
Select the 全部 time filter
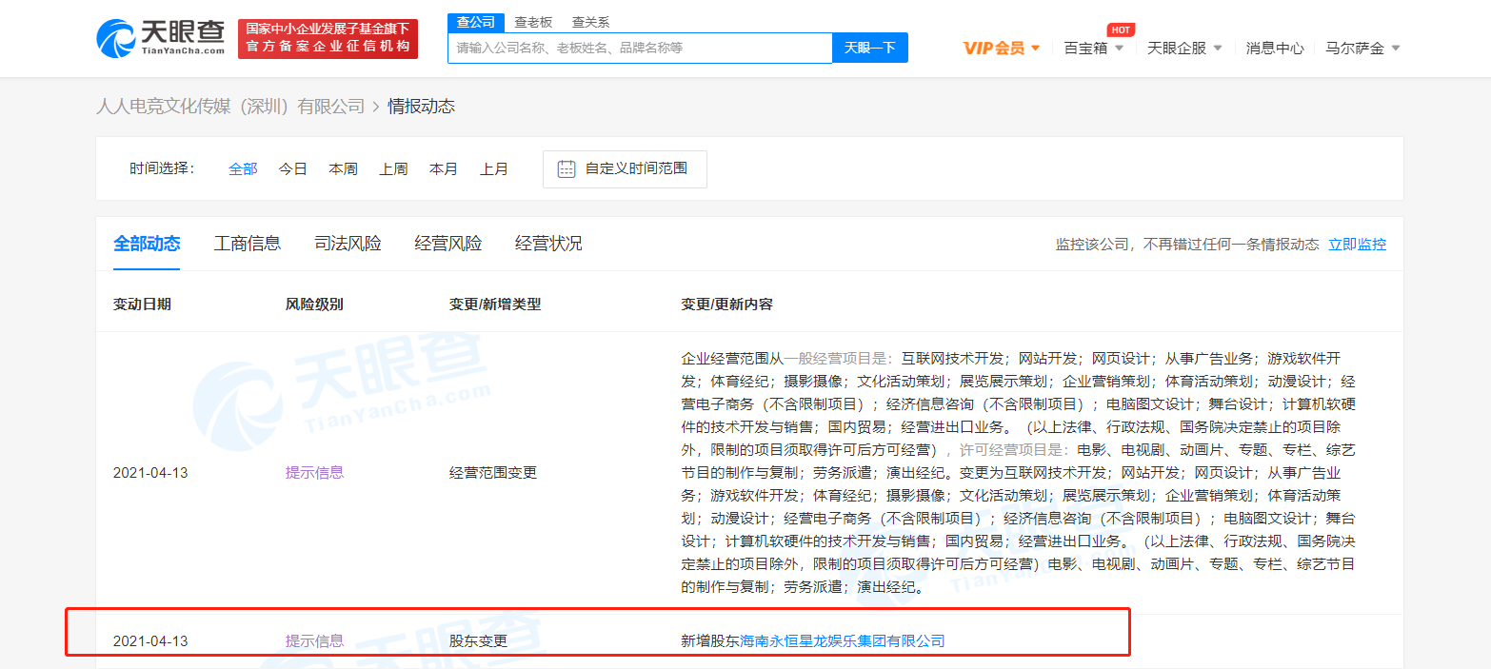click(x=243, y=169)
